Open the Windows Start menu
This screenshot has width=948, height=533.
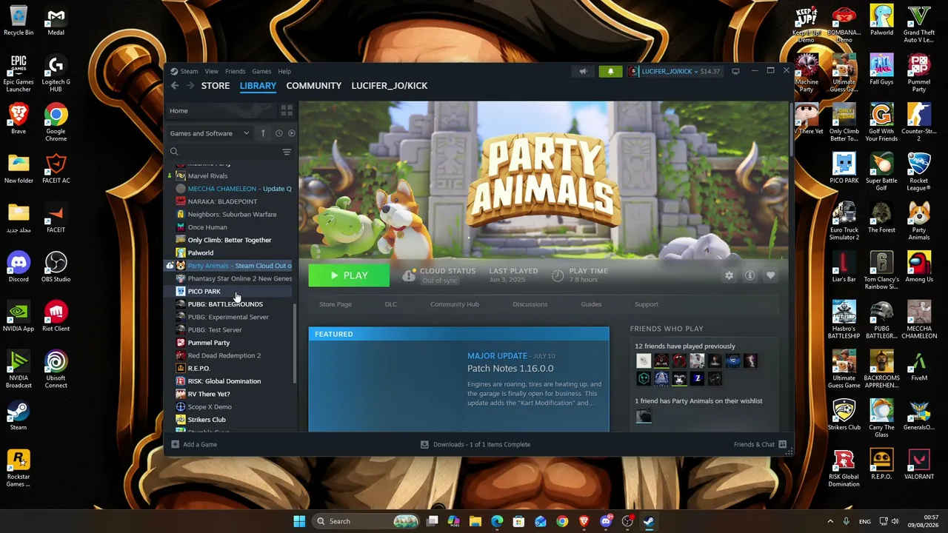coord(299,521)
